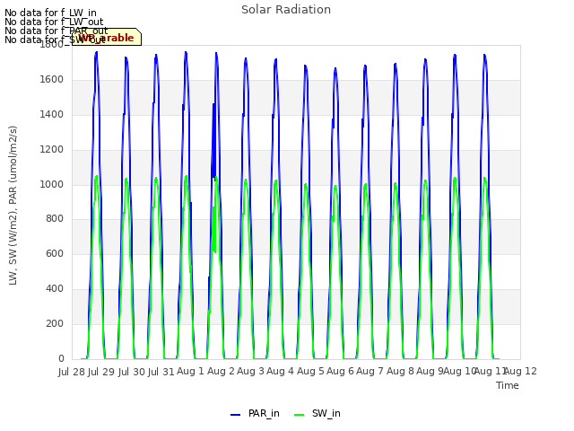This screenshot has width=574, height=431.
Task: Toggle the PAR_in legend entry
Action: (x=255, y=414)
